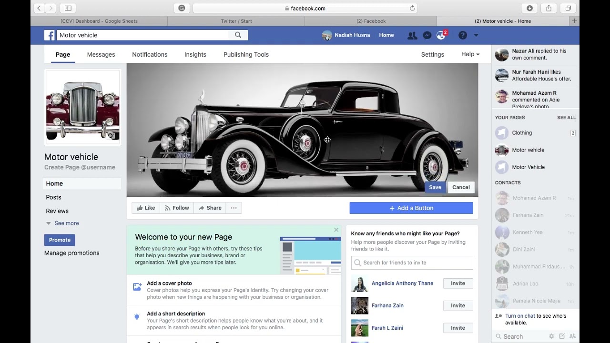610x343 pixels.
Task: Switch to Twitter / Start tab
Action: click(x=236, y=21)
